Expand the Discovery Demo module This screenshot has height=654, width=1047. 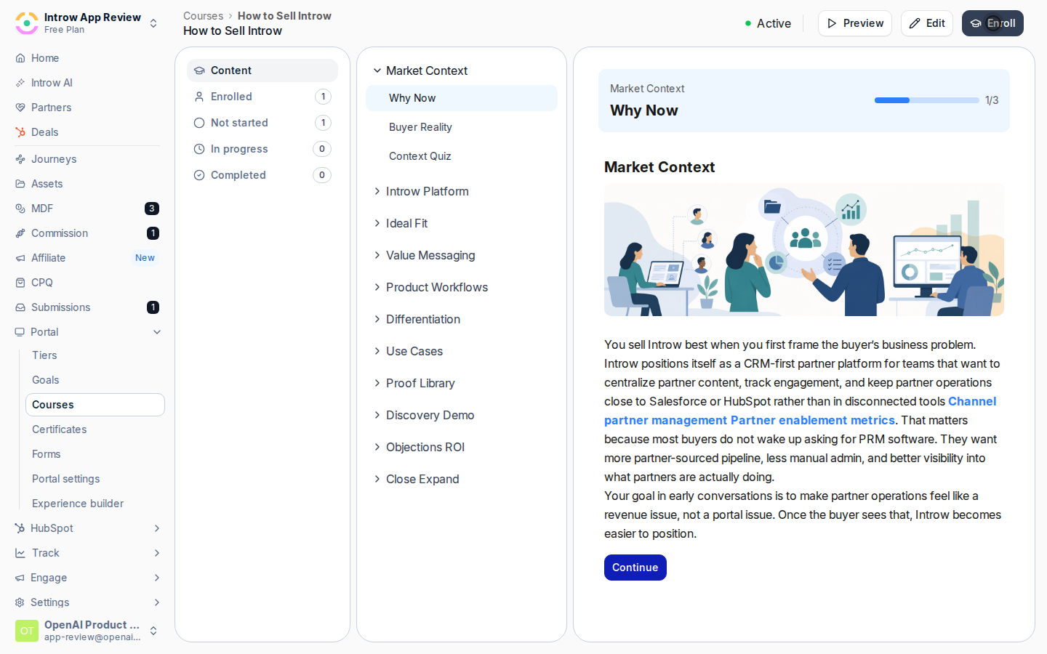click(x=377, y=415)
